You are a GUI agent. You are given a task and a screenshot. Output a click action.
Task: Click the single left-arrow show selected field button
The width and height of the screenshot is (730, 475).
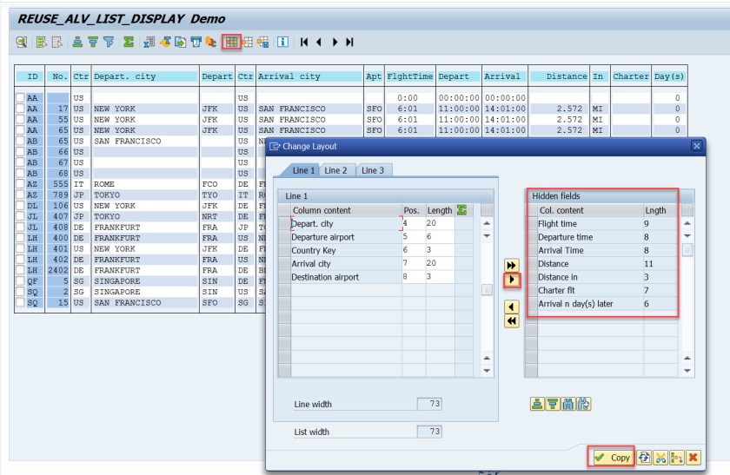[511, 307]
